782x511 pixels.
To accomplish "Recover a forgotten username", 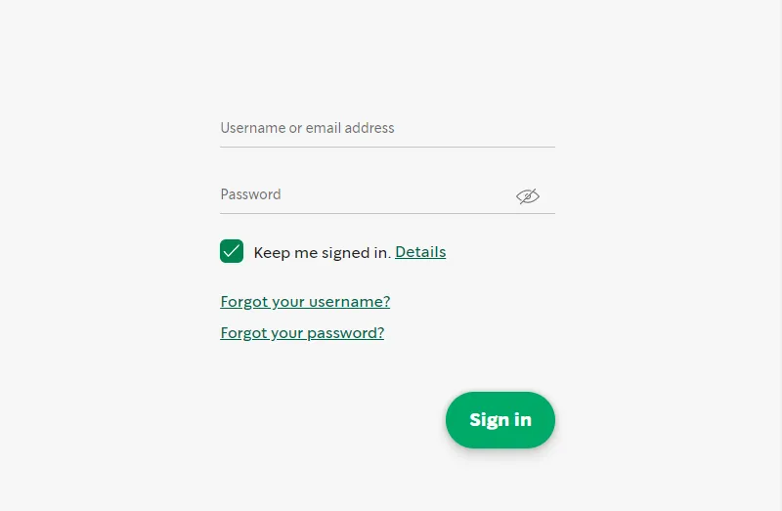I will pos(305,302).
